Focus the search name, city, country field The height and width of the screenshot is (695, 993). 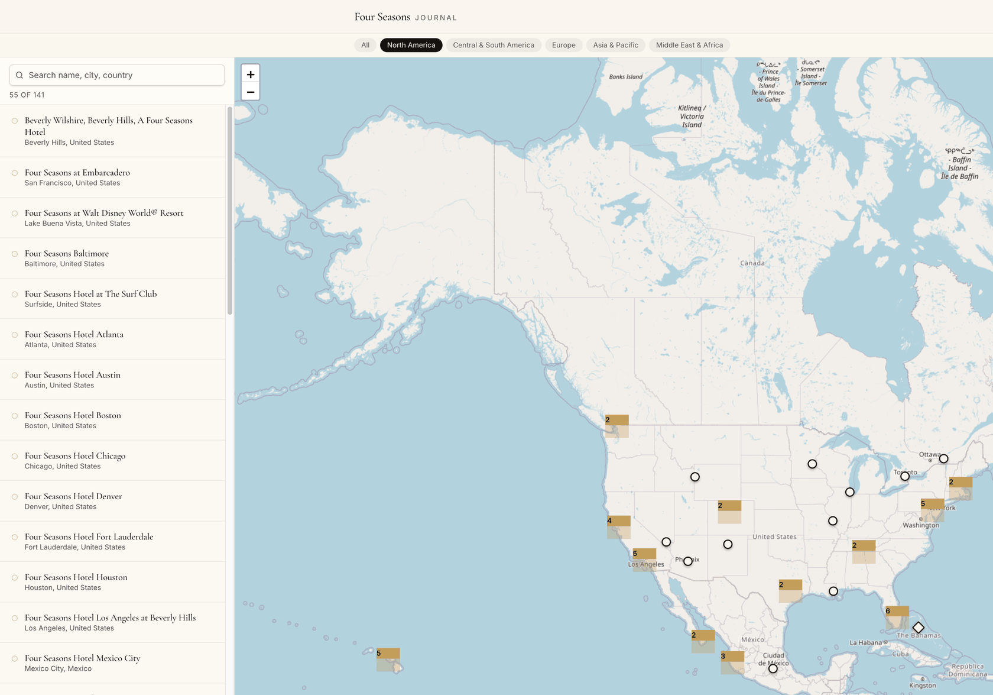(117, 75)
